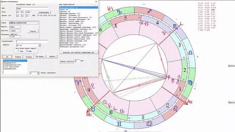Click the Город city input field
Viewport: 235px width, 132px height.
(24, 23)
